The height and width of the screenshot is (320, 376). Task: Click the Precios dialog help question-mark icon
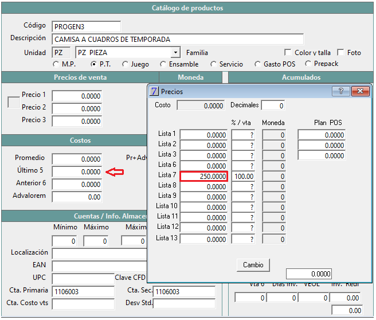(340, 91)
